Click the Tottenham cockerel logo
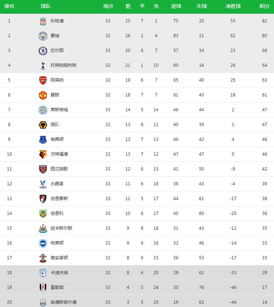Image resolution: width=274 pixels, height=307 pixels. [x=43, y=66]
